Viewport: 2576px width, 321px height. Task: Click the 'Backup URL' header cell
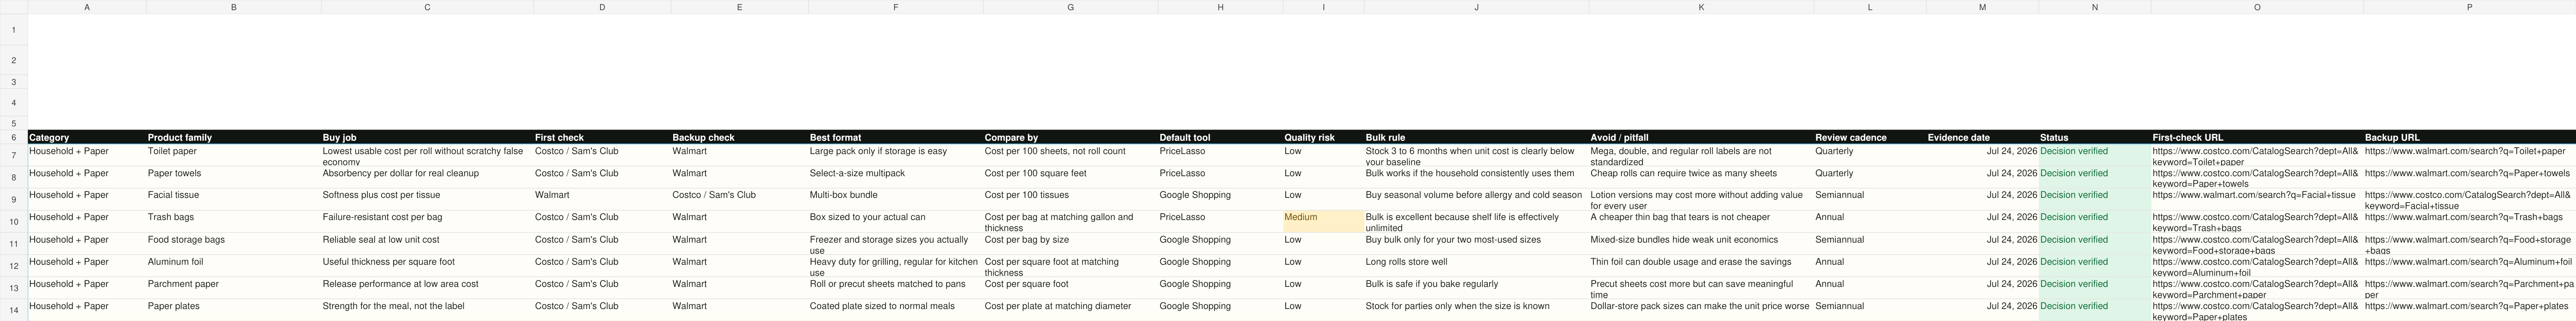2469,137
